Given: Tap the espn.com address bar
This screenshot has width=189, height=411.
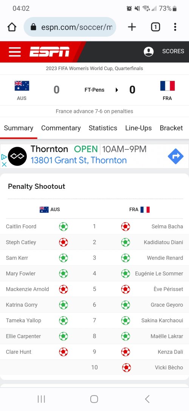Looking at the screenshot, I should [70, 27].
